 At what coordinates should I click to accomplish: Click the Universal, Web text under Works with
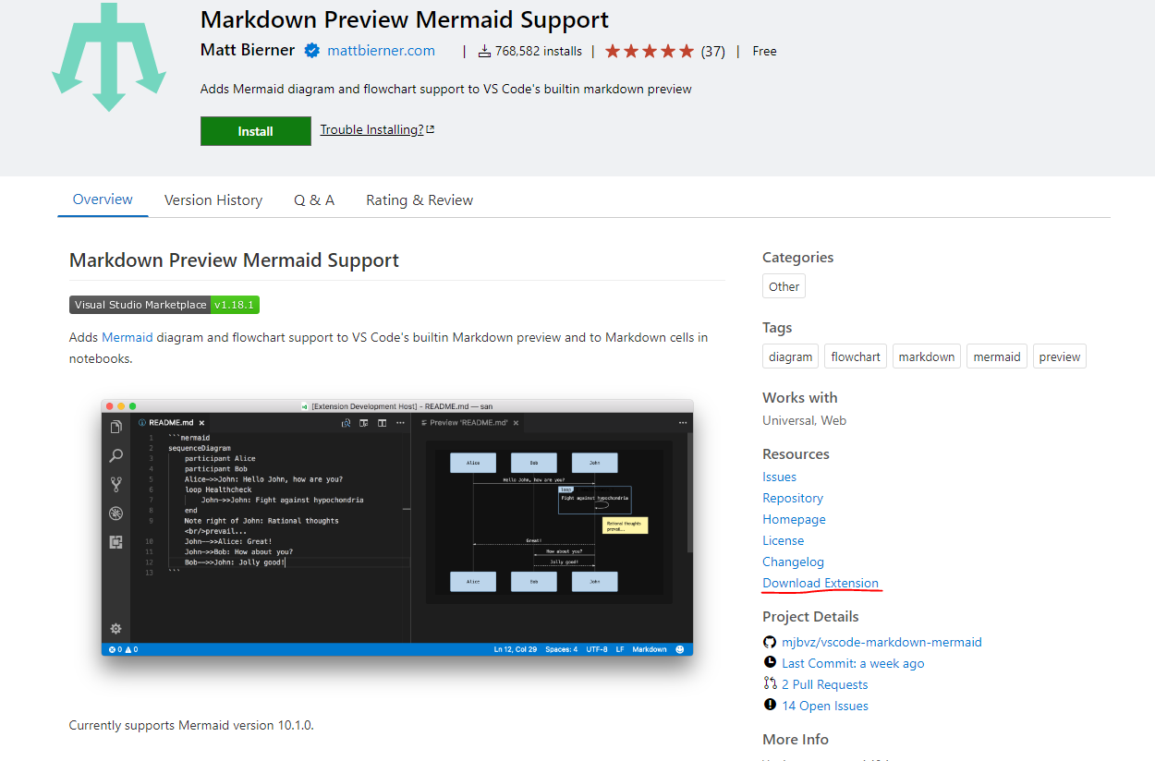click(x=804, y=420)
